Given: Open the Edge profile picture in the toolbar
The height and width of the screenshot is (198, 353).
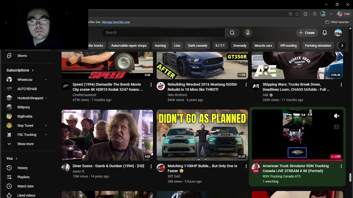Looking at the screenshot, I should coord(323,14).
